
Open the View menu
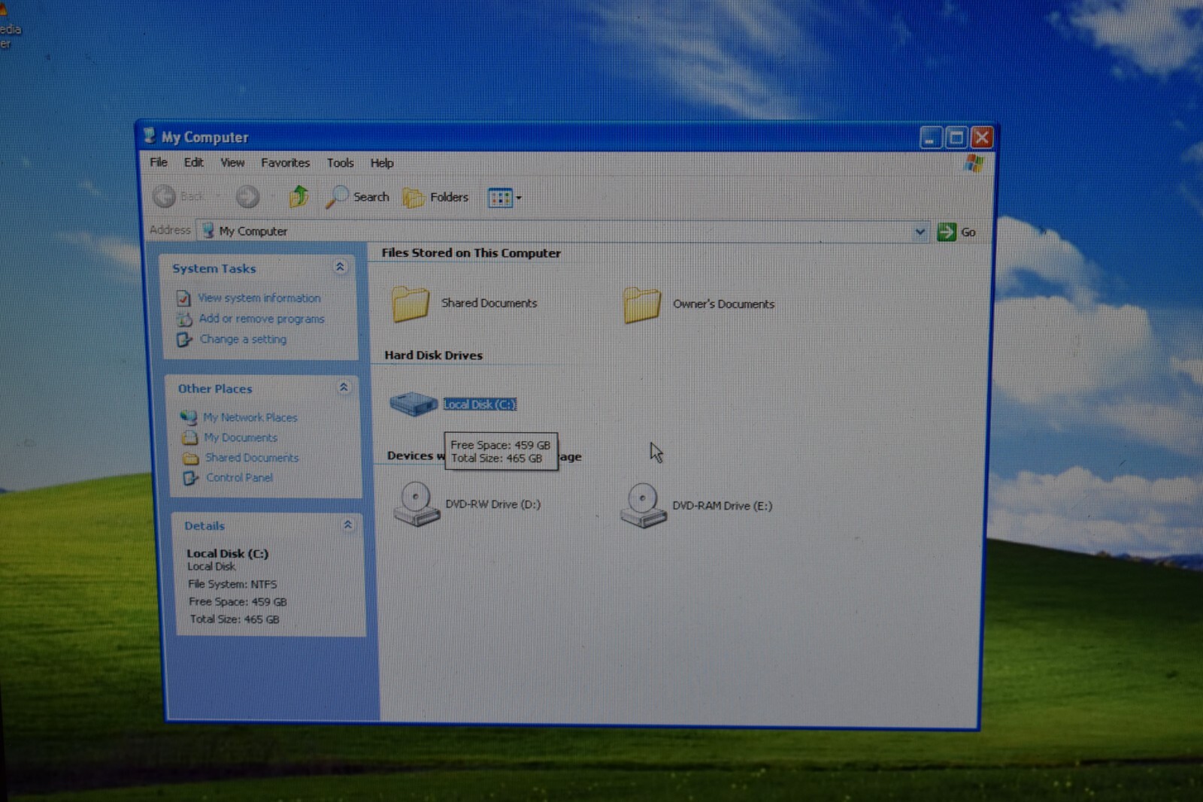pyautogui.click(x=232, y=162)
